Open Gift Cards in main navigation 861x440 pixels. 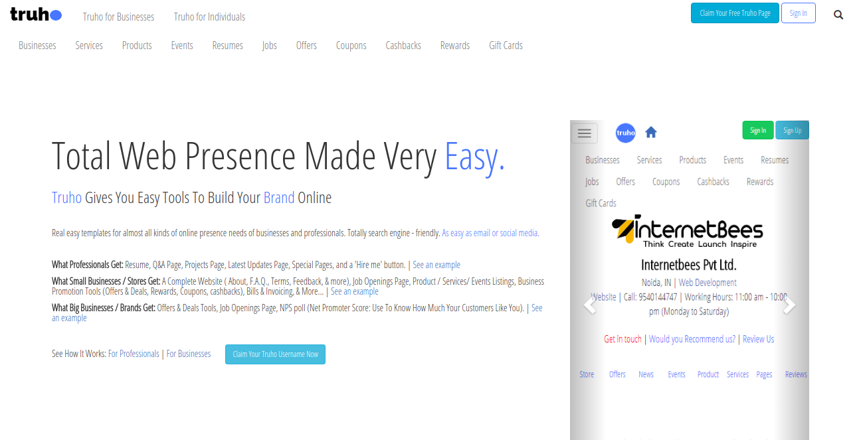click(x=506, y=45)
